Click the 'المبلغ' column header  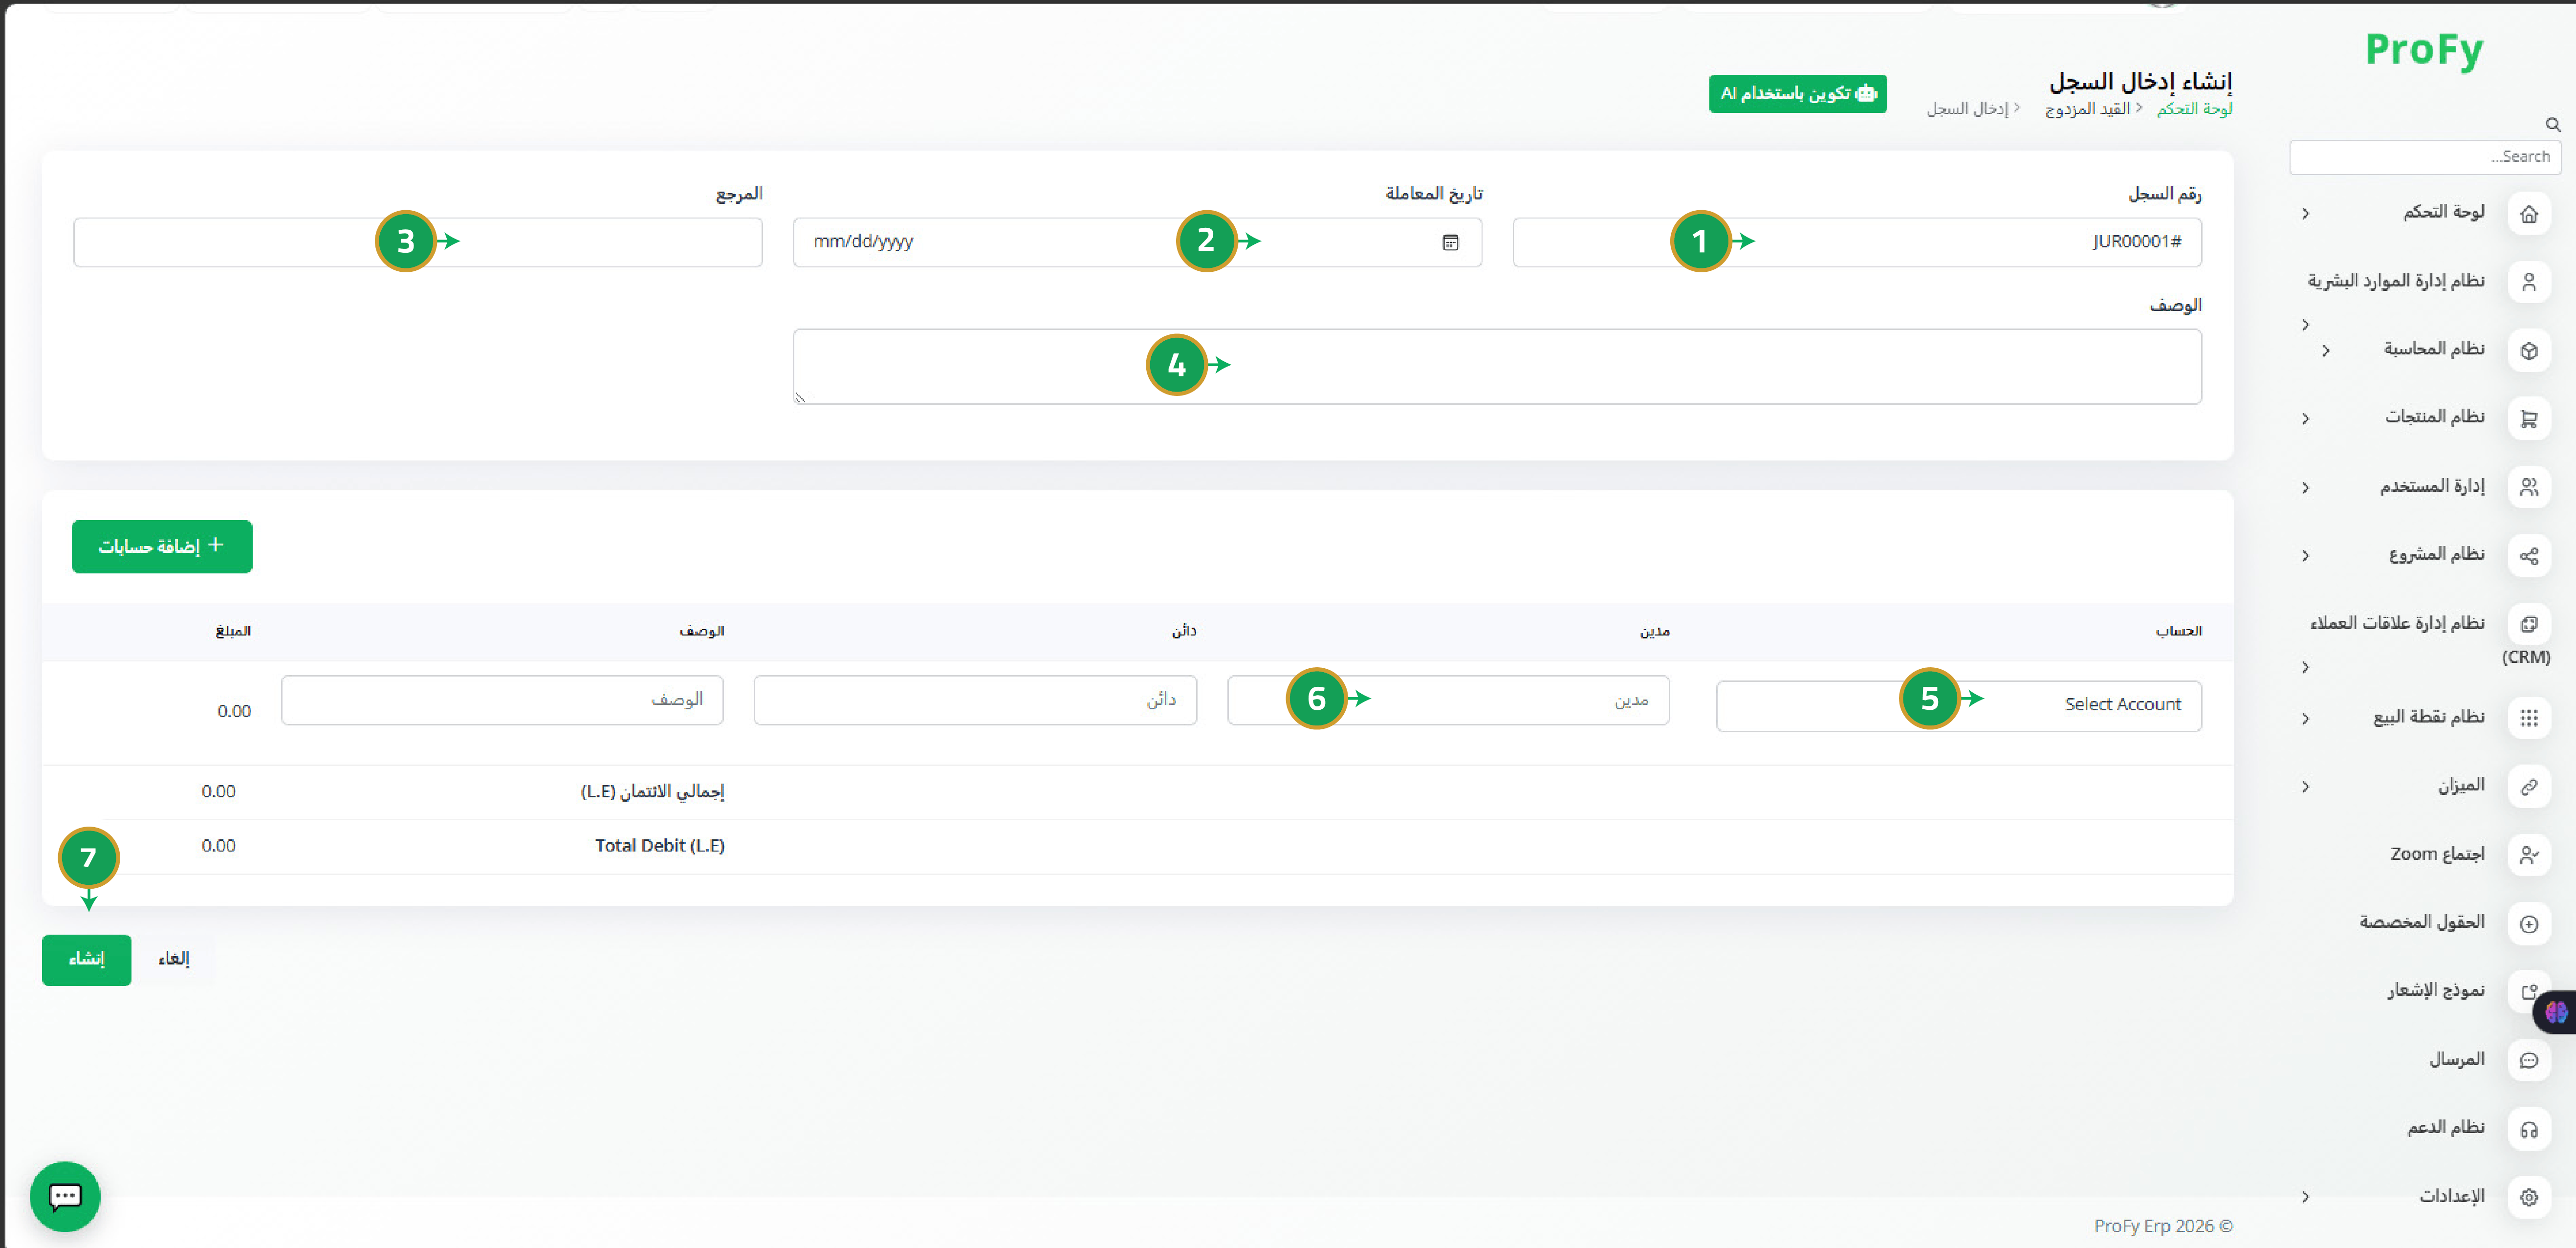233,631
